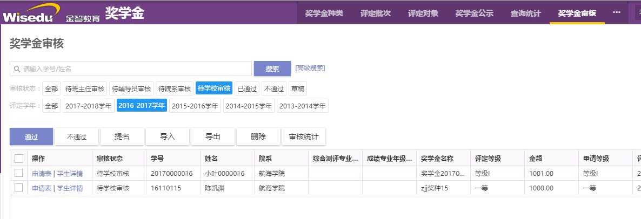641x219 pixels.
Task: Click the 审核状态 column header
Action: click(x=119, y=158)
